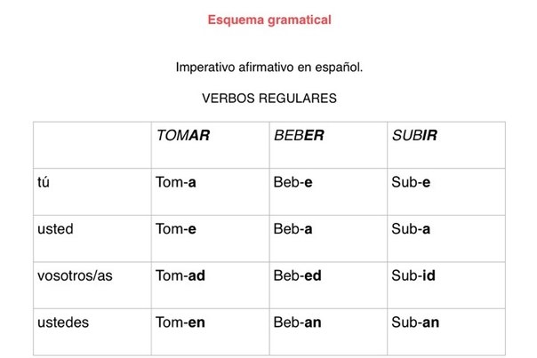Select the "Tom-a" table cell
The width and height of the screenshot is (537, 358).
176,182
